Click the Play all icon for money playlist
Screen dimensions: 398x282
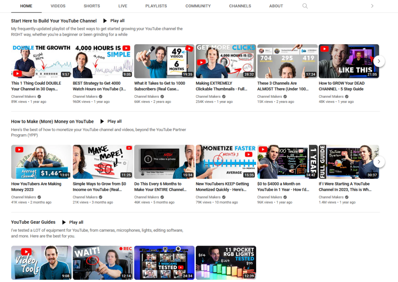tap(103, 121)
